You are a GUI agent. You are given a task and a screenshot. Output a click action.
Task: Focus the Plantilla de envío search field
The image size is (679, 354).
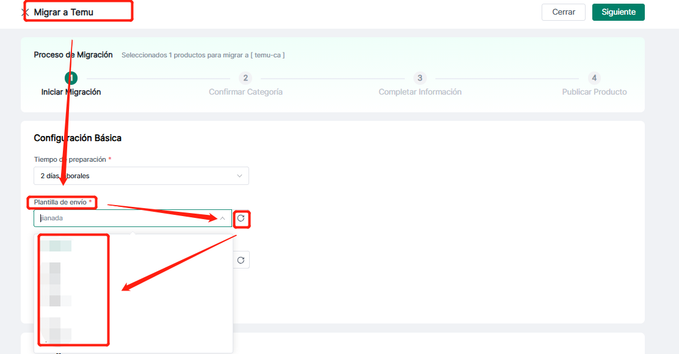122,219
